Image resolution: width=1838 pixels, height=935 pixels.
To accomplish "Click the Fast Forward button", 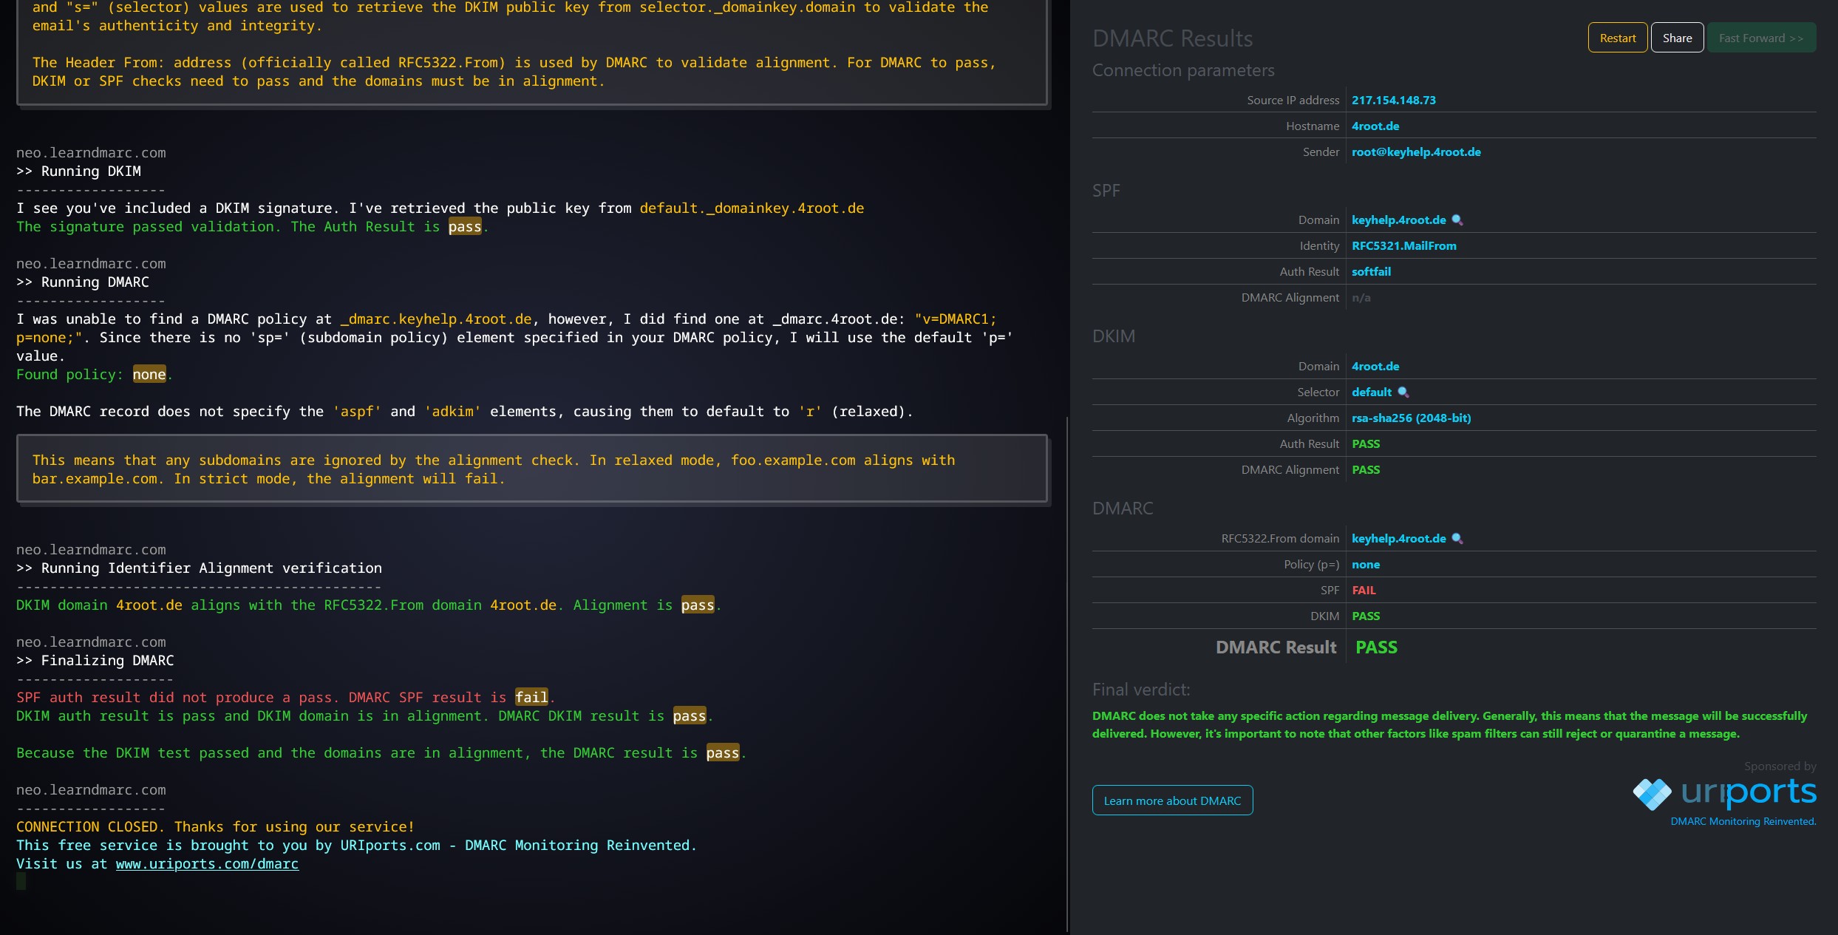I will [1760, 38].
